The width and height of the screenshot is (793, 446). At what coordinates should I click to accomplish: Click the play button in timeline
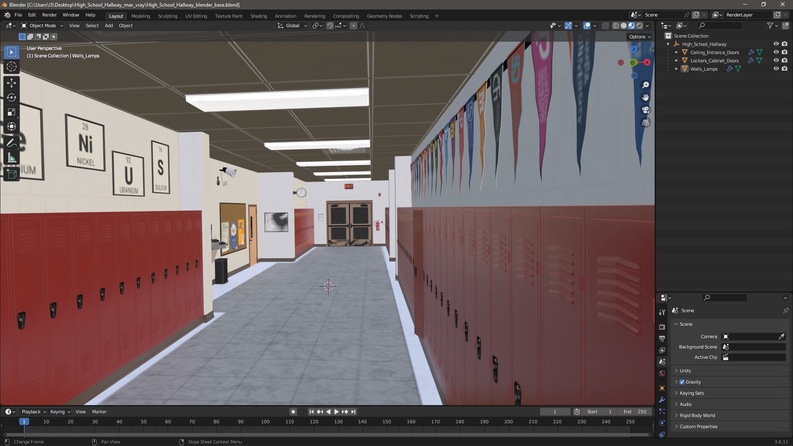pyautogui.click(x=335, y=412)
